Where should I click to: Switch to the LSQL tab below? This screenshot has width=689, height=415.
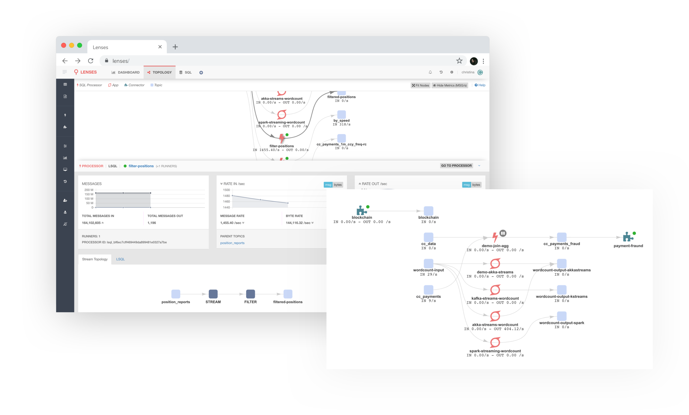point(120,259)
